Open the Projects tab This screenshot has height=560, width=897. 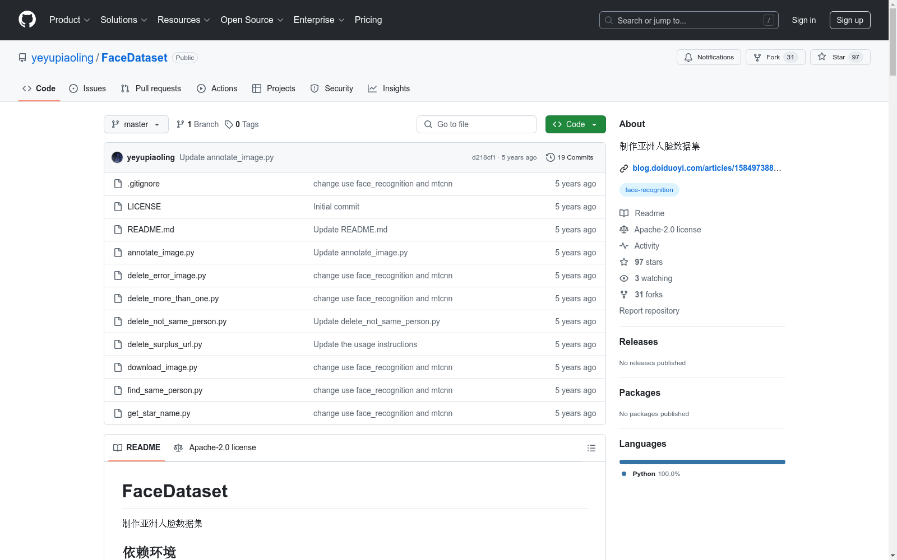tap(274, 88)
